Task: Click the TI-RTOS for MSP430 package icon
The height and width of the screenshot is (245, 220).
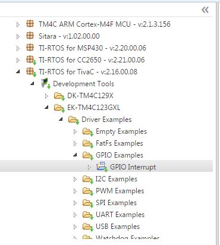Action: pyautogui.click(x=30, y=48)
